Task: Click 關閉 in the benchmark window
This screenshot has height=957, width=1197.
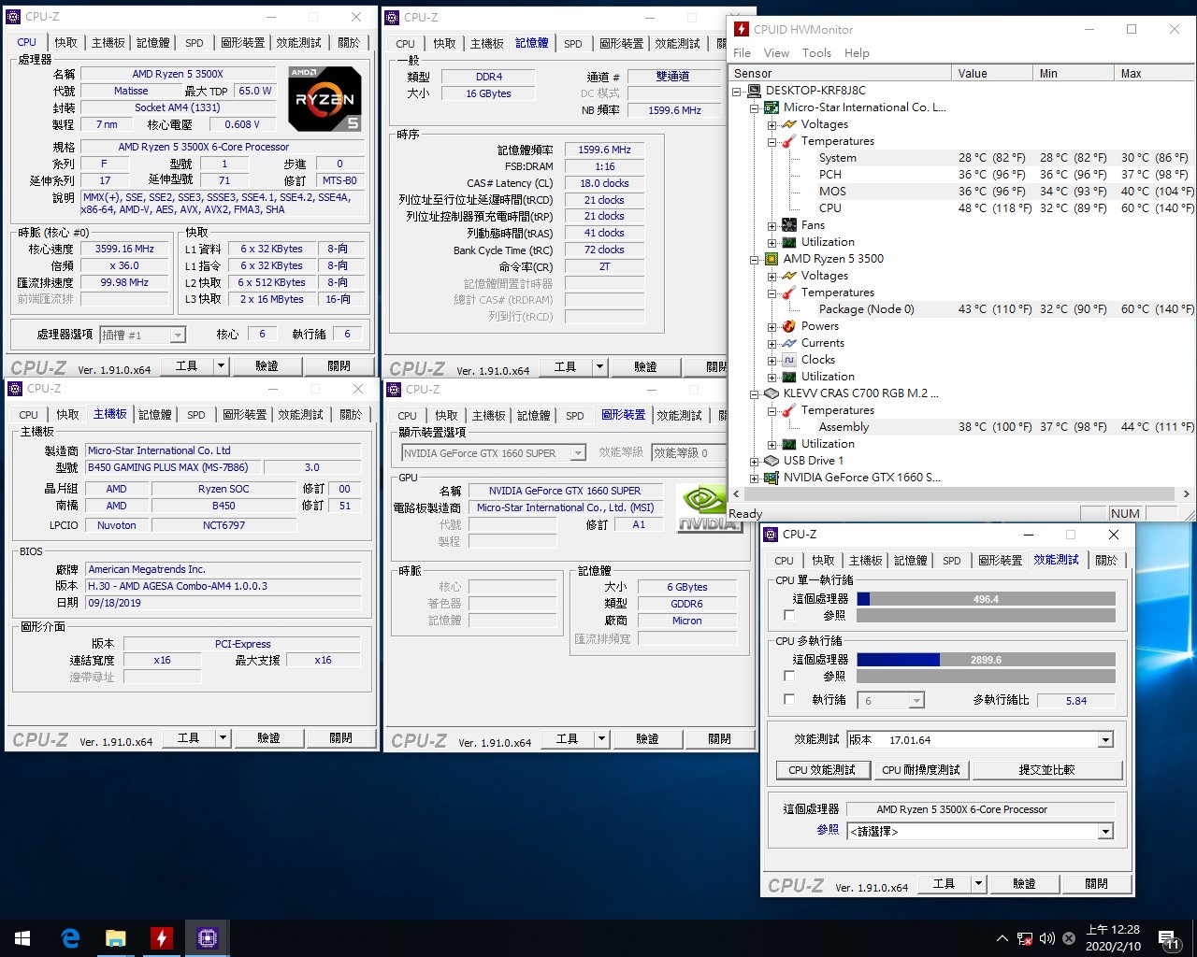Action: click(1096, 884)
